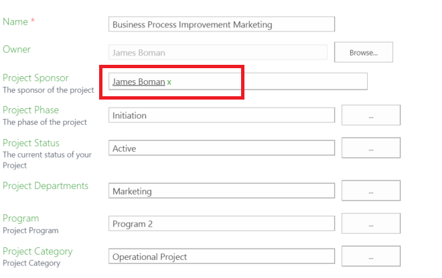
Task: Click the Project Status label
Action: point(31,143)
